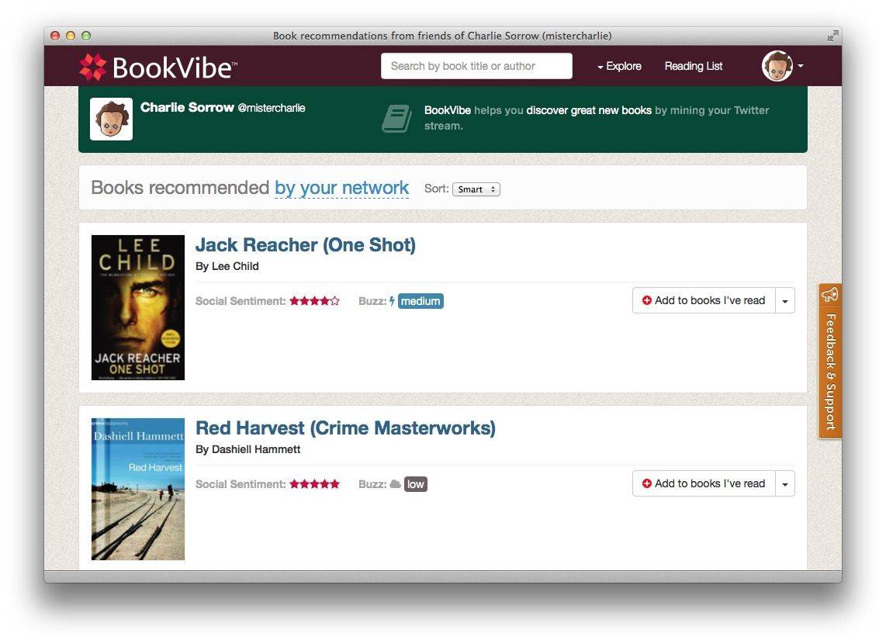This screenshot has width=886, height=644.
Task: Expand the dropdown arrow beside the Jack Reacher add button
Action: [x=785, y=300]
